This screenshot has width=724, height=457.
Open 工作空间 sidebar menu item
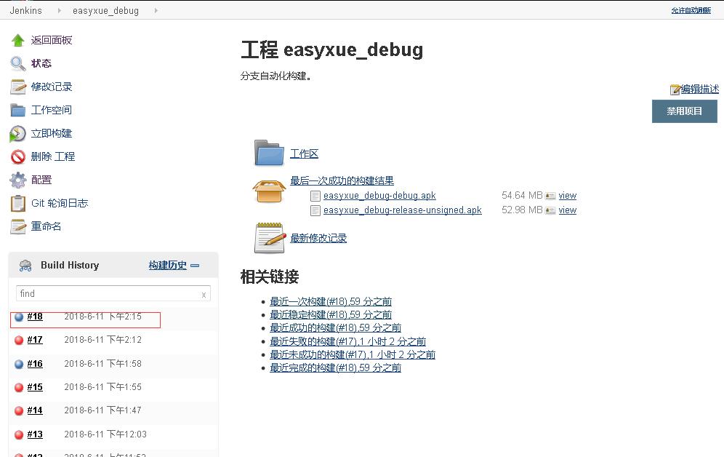pyautogui.click(x=52, y=111)
